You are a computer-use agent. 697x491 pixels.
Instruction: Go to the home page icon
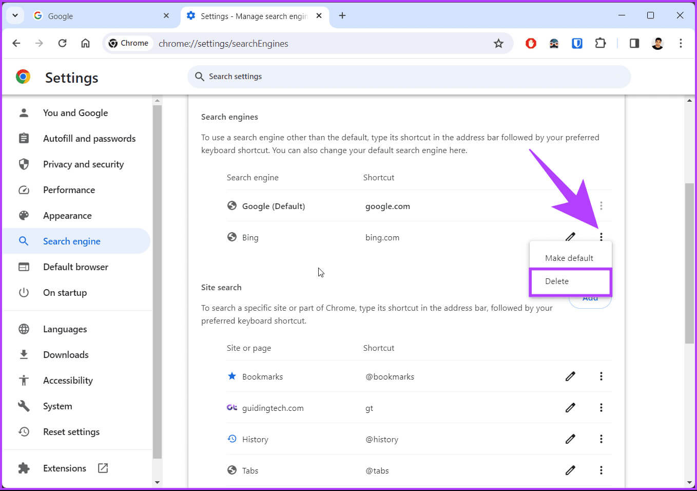point(85,44)
